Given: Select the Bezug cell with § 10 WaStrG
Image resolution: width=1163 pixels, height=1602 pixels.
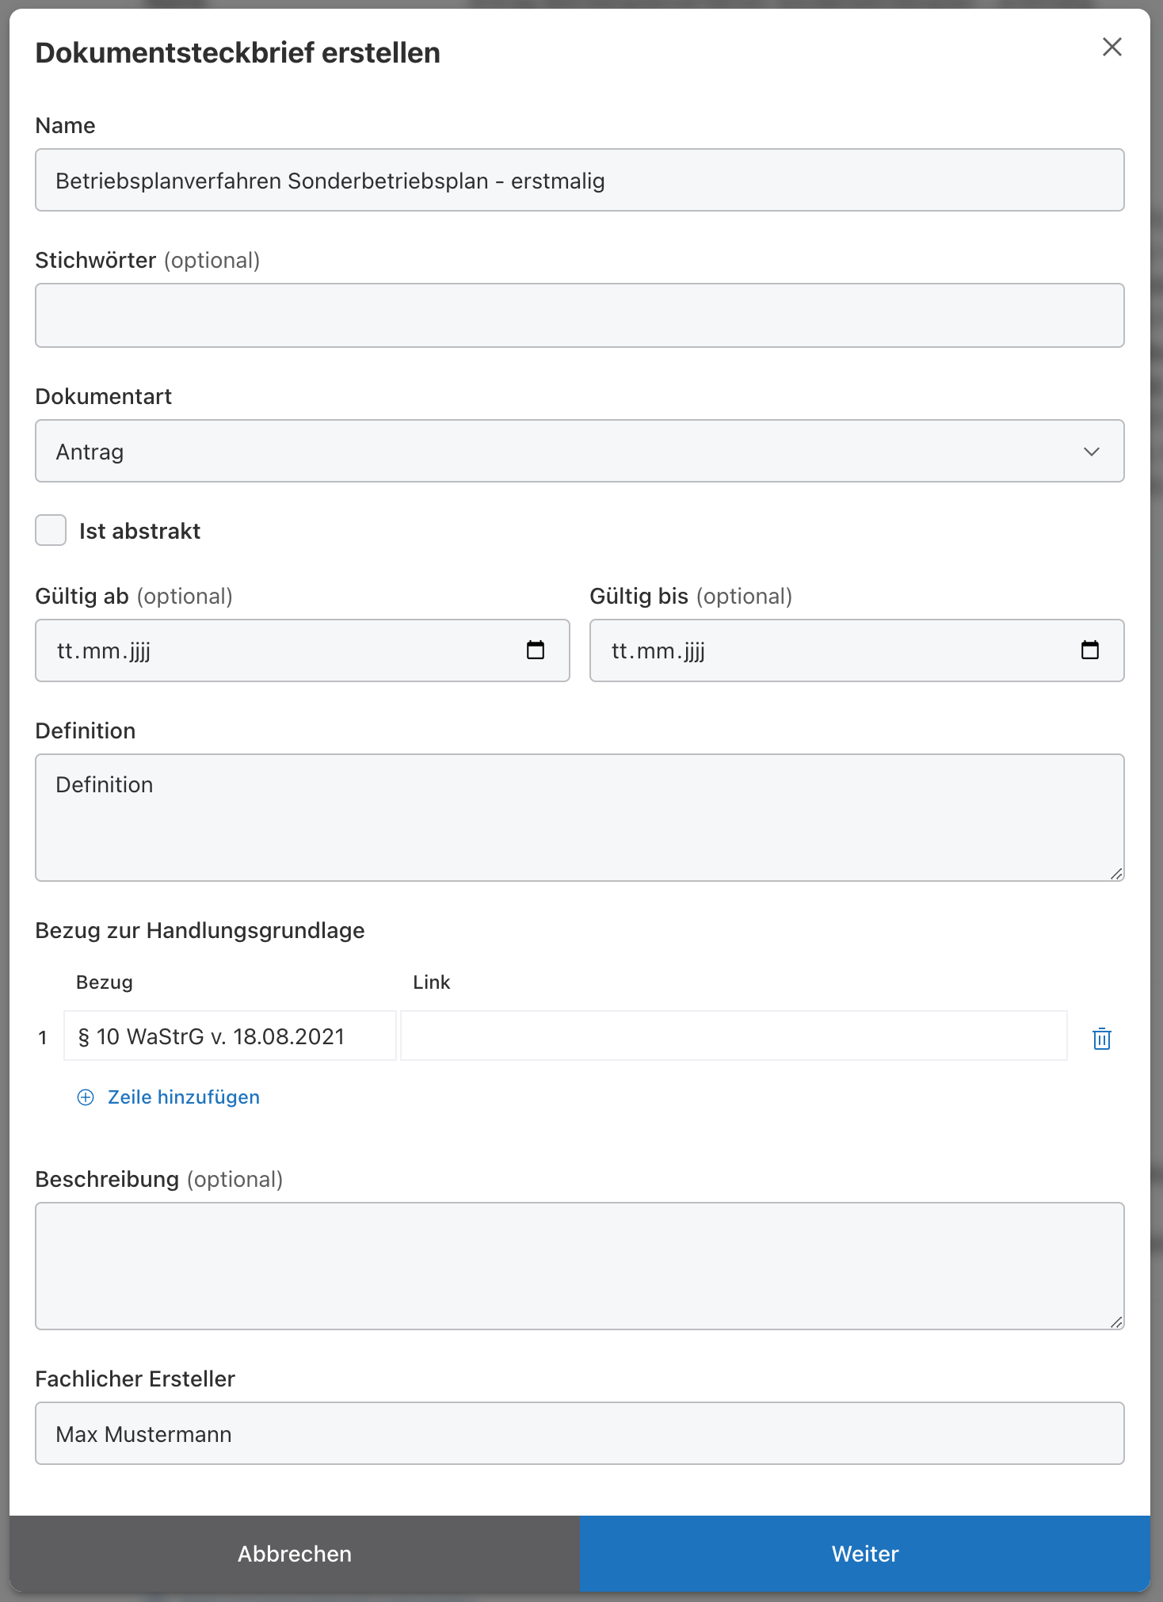Looking at the screenshot, I should (x=230, y=1036).
